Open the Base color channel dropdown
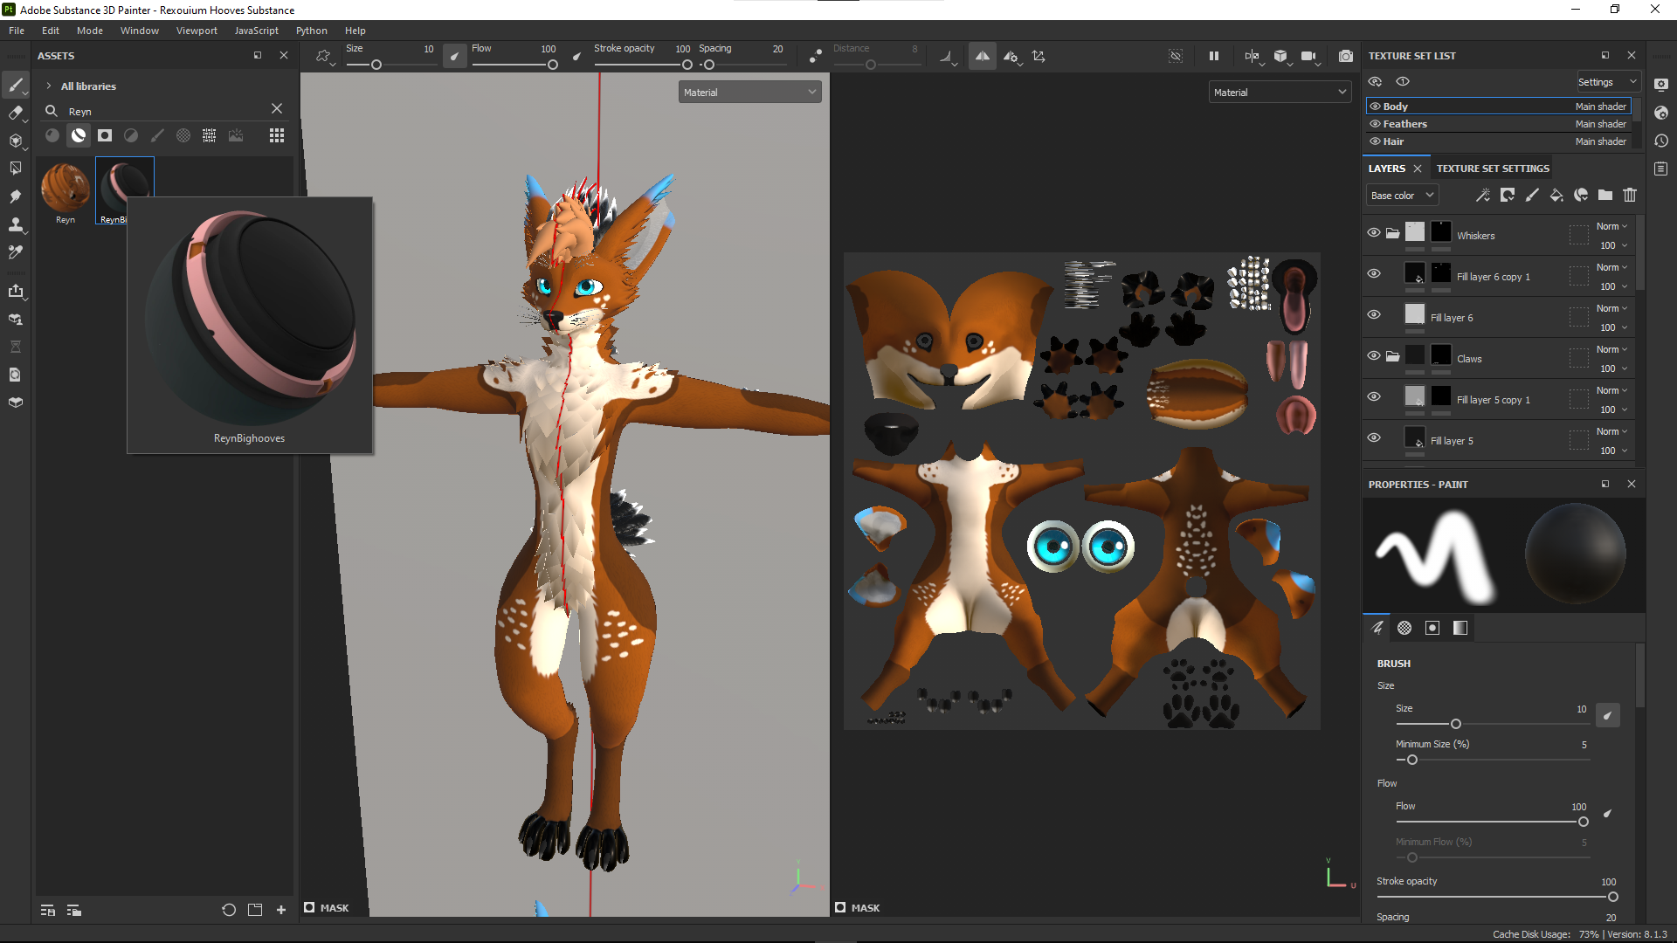 (x=1401, y=196)
